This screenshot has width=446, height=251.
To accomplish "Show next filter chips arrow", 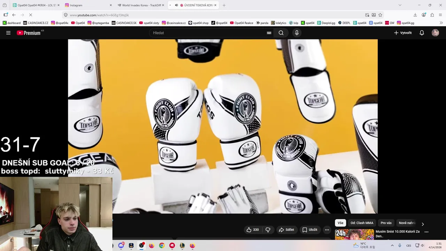I will click(423, 224).
